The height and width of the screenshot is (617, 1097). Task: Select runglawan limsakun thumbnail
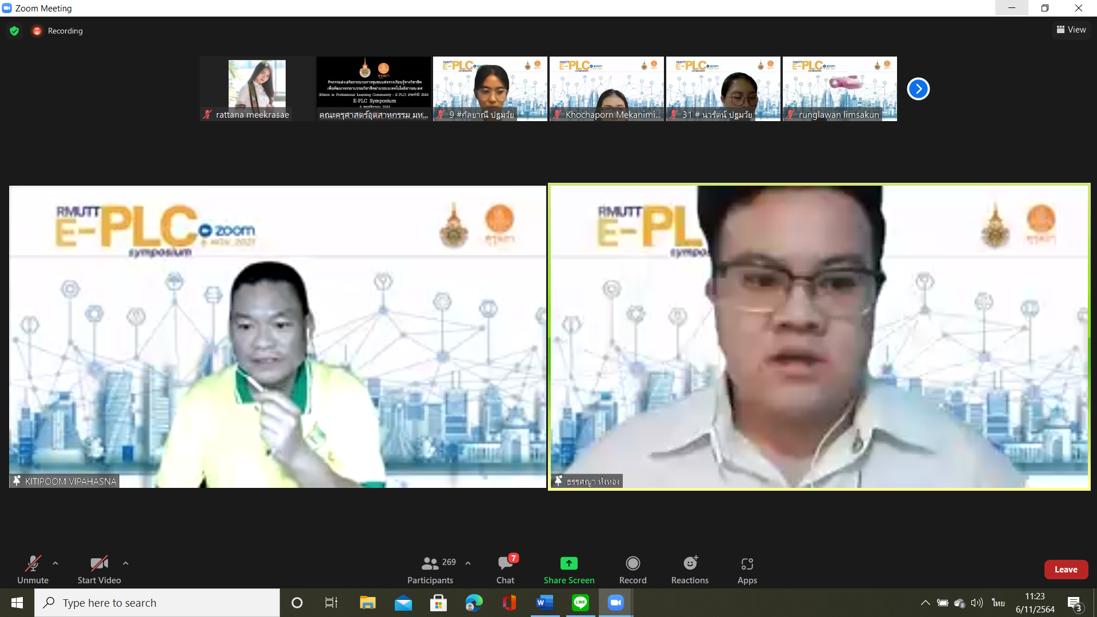pos(840,89)
